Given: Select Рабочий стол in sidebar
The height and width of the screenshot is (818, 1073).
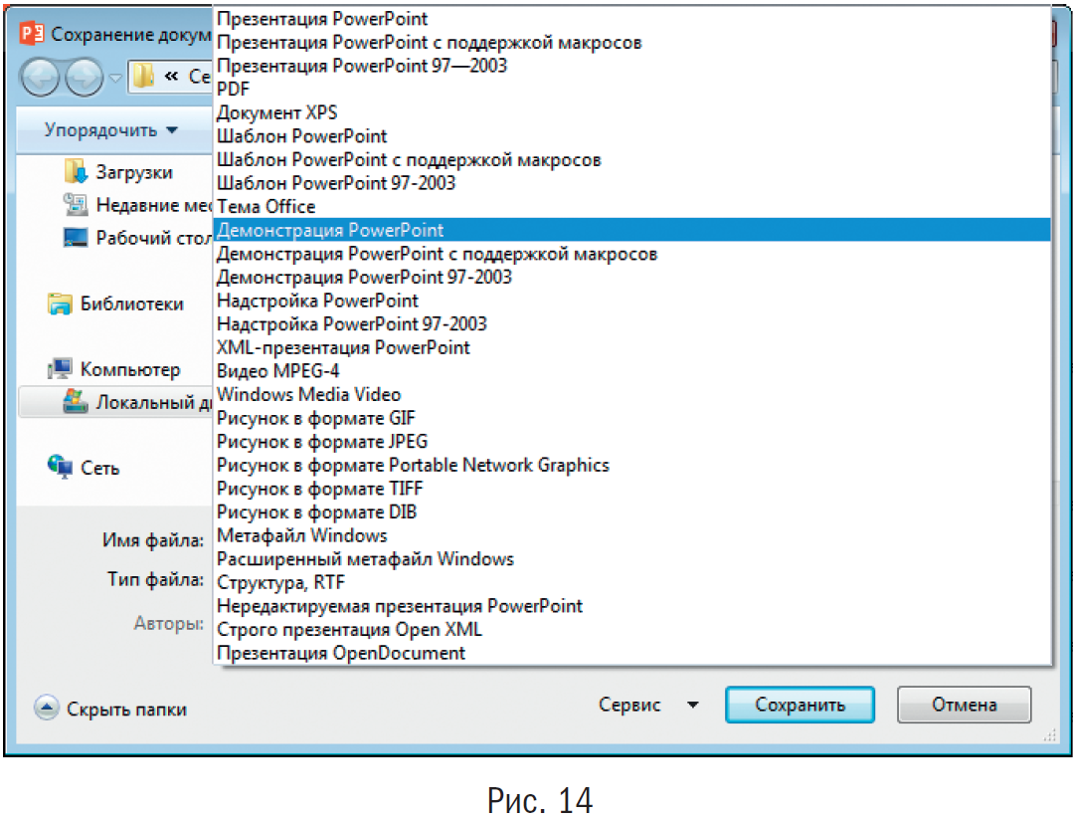Looking at the screenshot, I should [x=148, y=238].
